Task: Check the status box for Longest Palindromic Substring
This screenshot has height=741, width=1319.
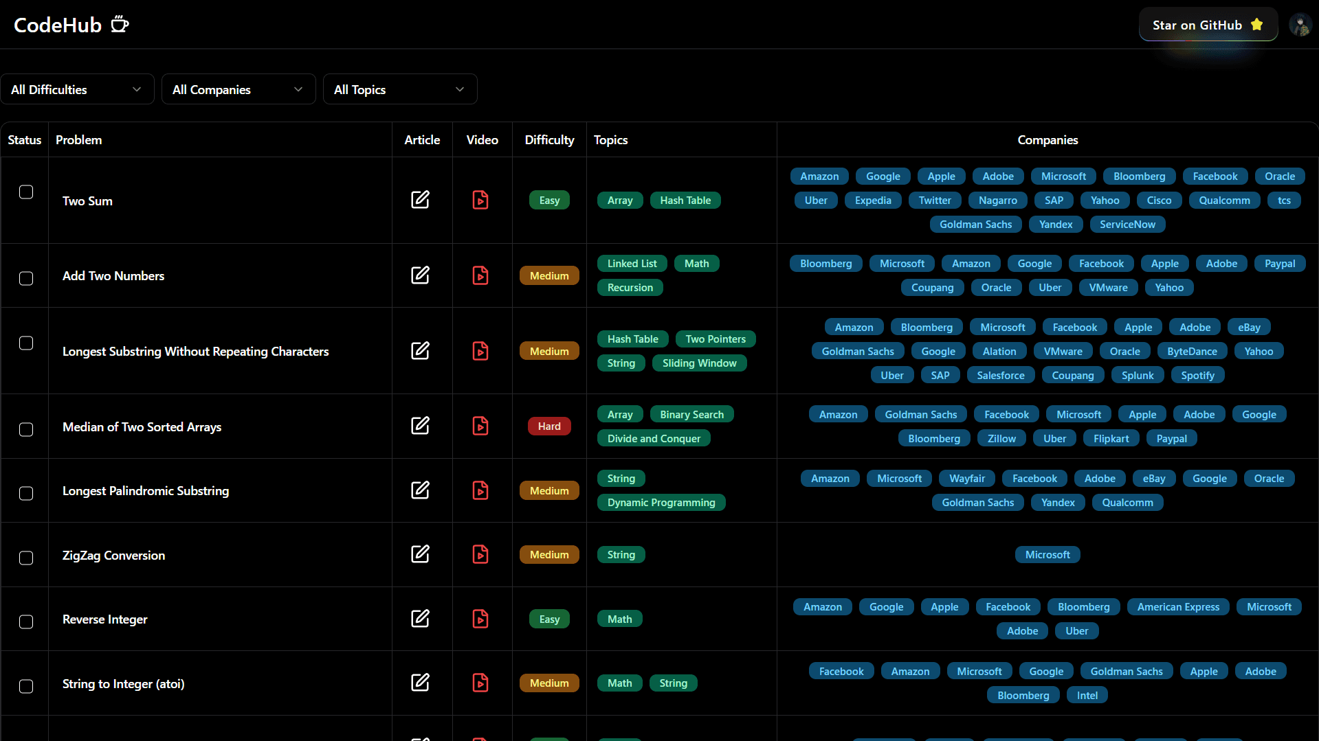Action: coord(26,493)
